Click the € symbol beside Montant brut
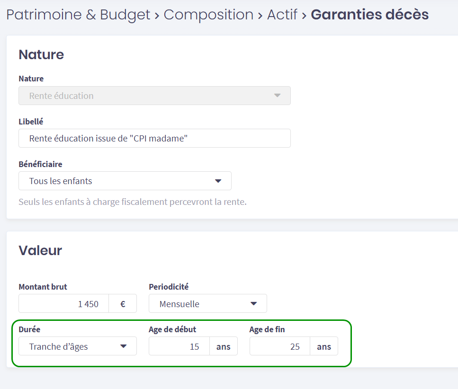 [123, 304]
